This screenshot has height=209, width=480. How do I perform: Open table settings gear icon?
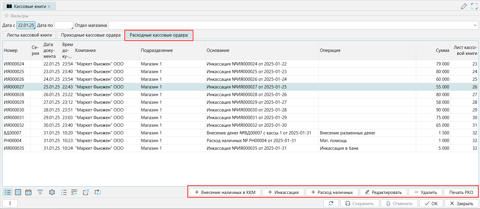point(52,192)
